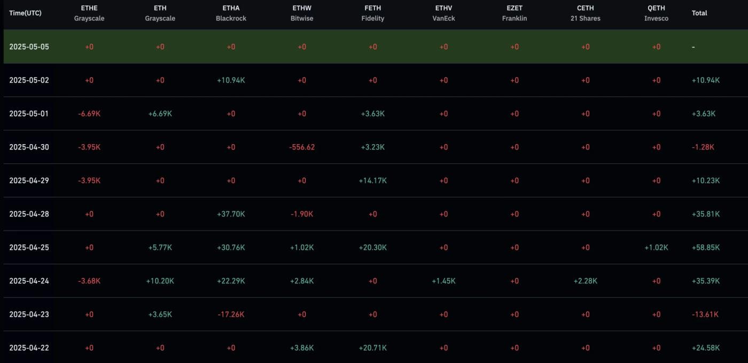Click the +58.85K total value

coord(705,248)
